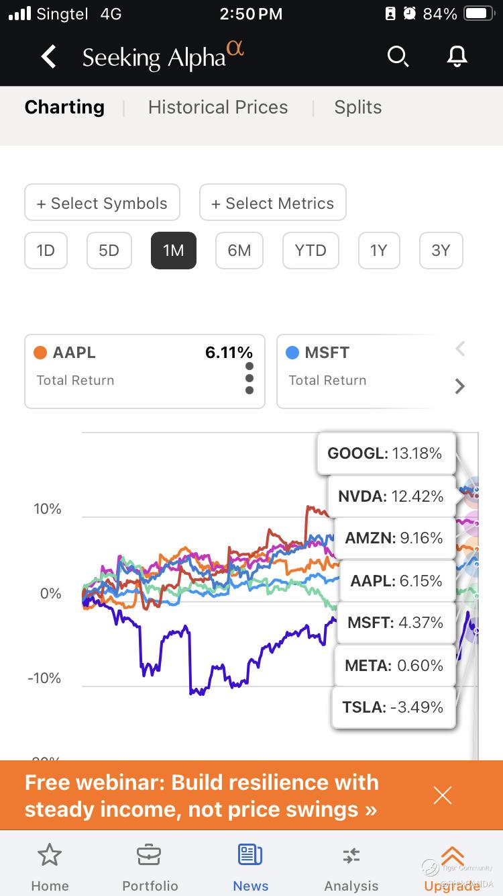Switch to Historical Prices tab
This screenshot has height=896, width=503.
[218, 107]
